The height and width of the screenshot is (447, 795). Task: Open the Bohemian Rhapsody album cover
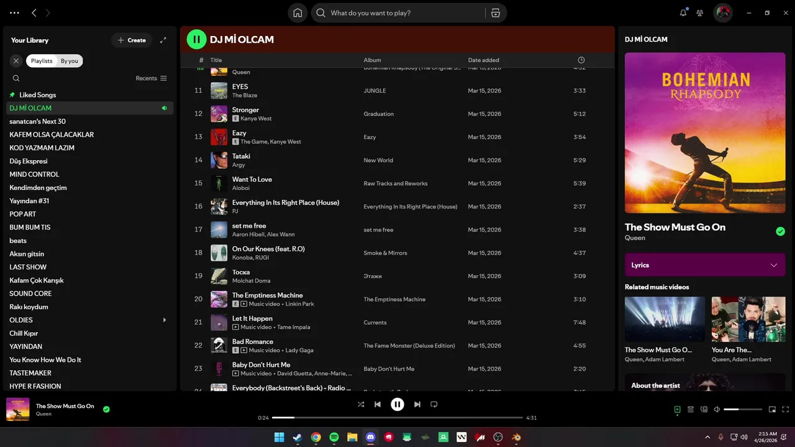point(705,133)
